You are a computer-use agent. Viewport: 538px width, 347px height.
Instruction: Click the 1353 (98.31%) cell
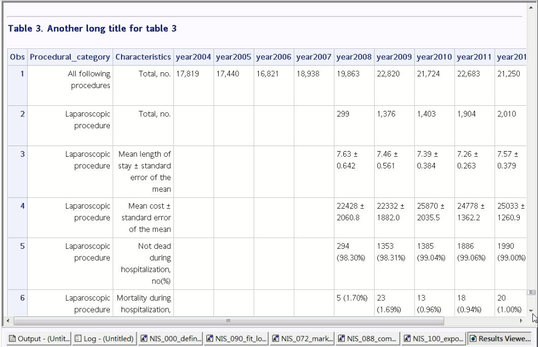394,264
